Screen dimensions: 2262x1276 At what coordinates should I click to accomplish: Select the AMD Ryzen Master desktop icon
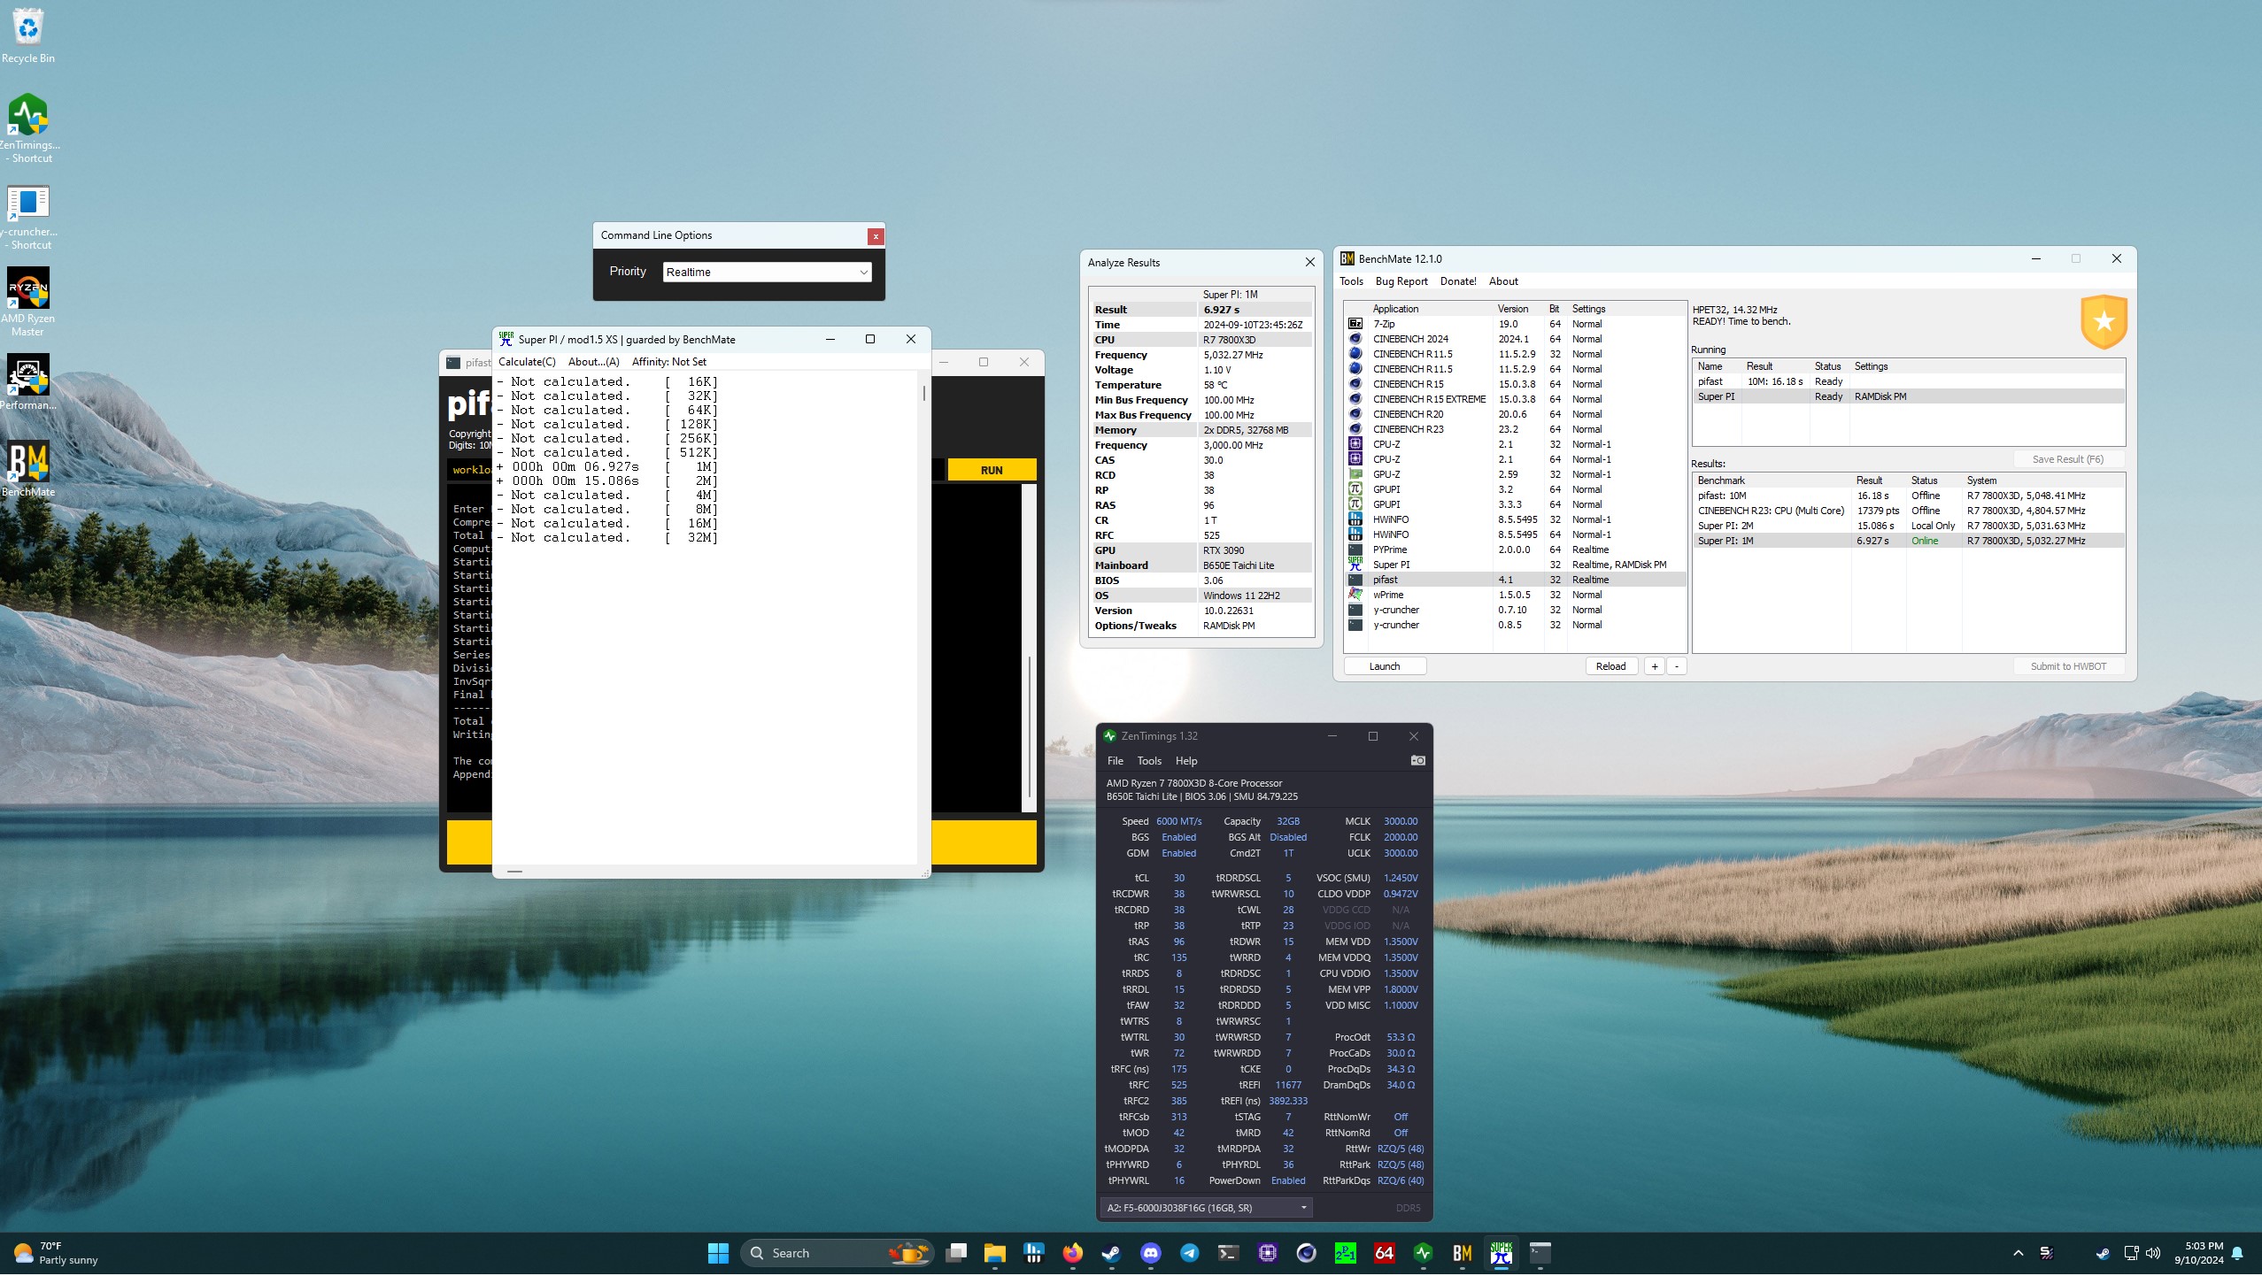28,302
